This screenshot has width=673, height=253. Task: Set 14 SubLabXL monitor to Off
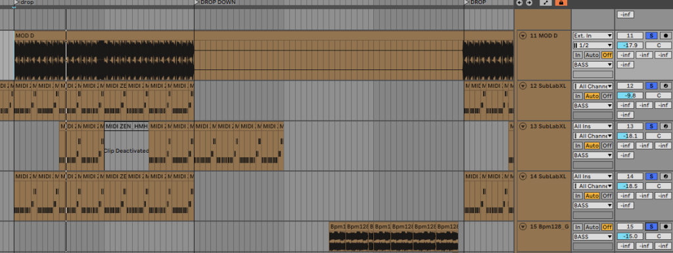click(607, 195)
